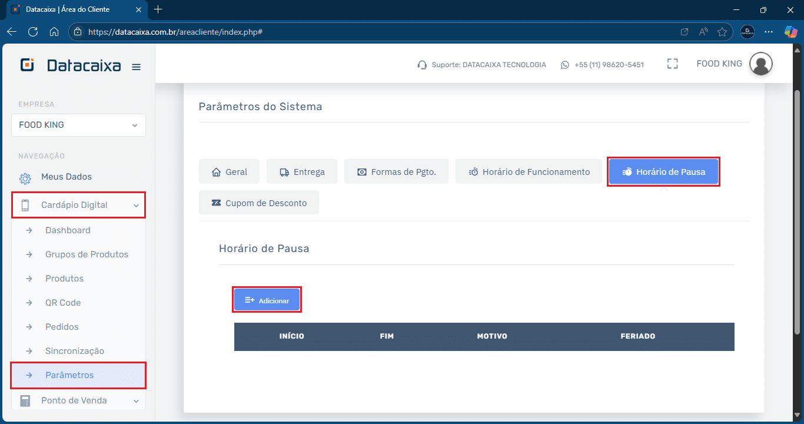Click the Suporte headset icon
Viewport: 804px width, 424px height.
click(x=421, y=65)
